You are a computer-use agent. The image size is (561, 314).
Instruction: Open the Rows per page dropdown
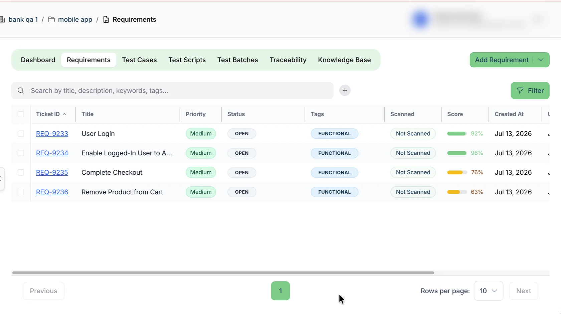pyautogui.click(x=488, y=291)
